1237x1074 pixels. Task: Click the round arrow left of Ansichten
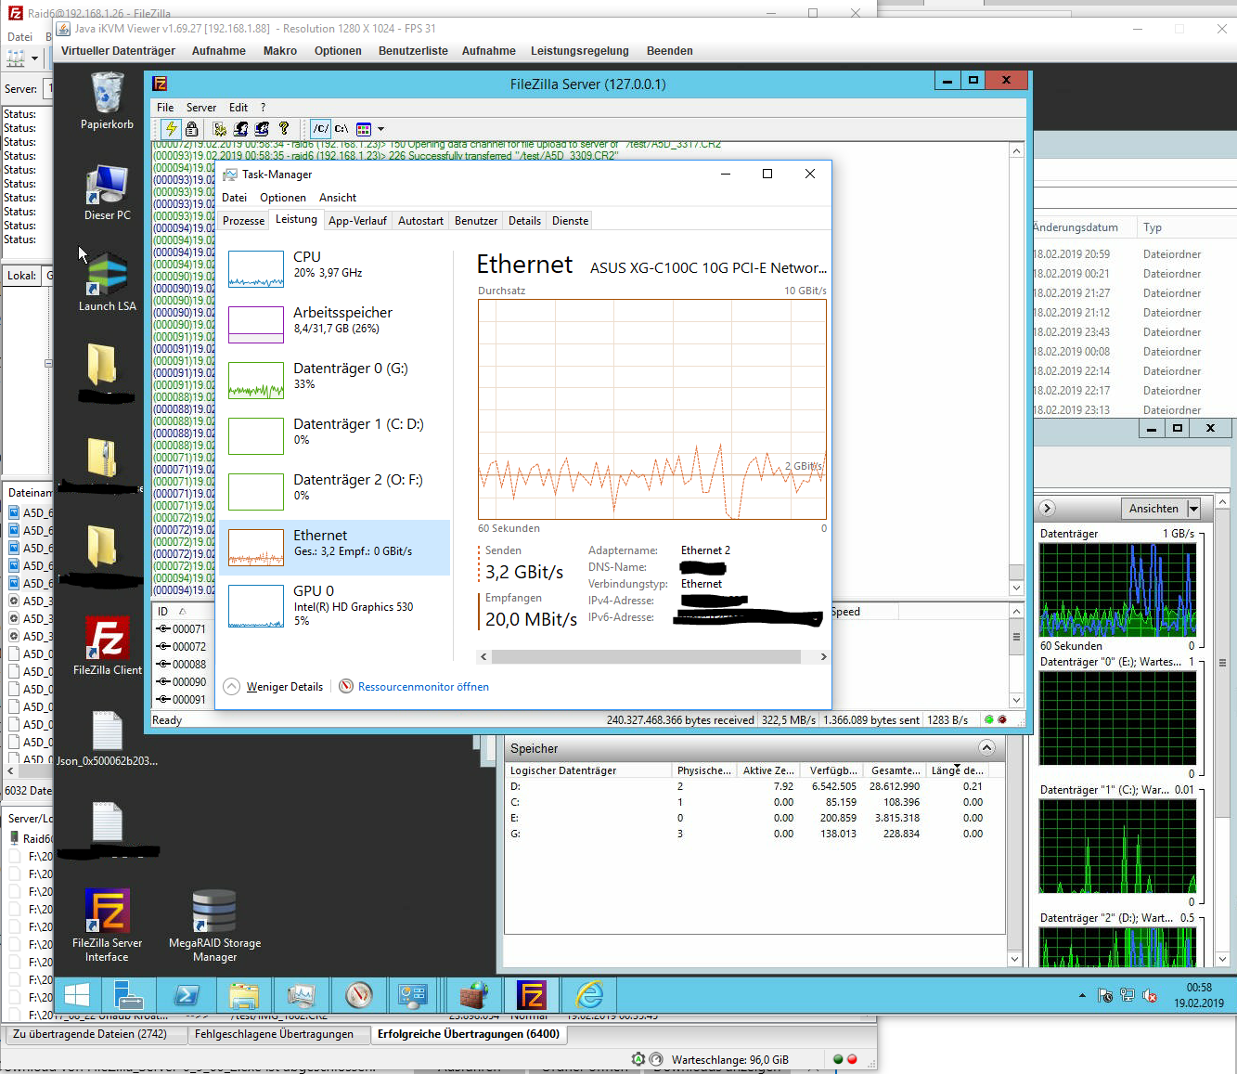click(x=1048, y=509)
